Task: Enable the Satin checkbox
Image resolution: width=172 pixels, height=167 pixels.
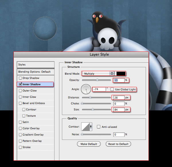Action: (x=20, y=122)
